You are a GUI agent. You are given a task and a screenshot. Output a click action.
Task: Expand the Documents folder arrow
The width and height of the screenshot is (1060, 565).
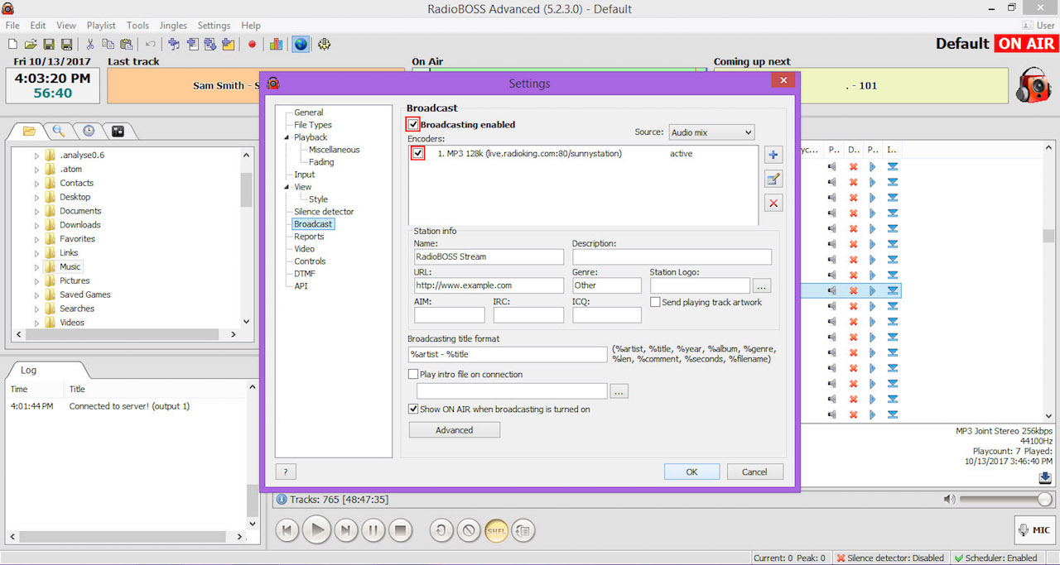point(36,211)
